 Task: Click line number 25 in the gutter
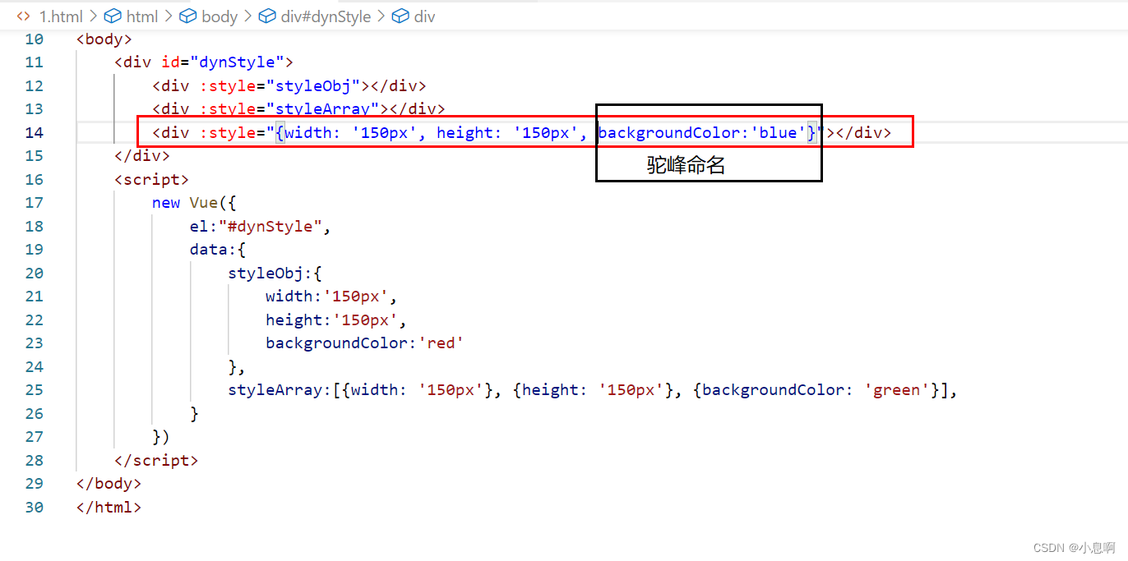(34, 390)
